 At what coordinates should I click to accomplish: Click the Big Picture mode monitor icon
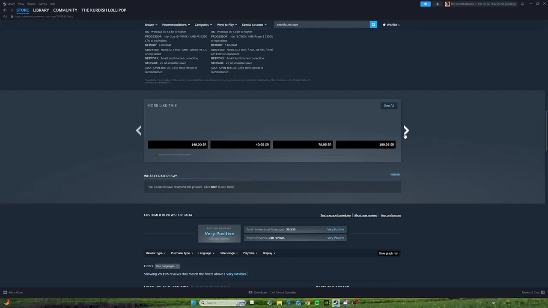522,4
